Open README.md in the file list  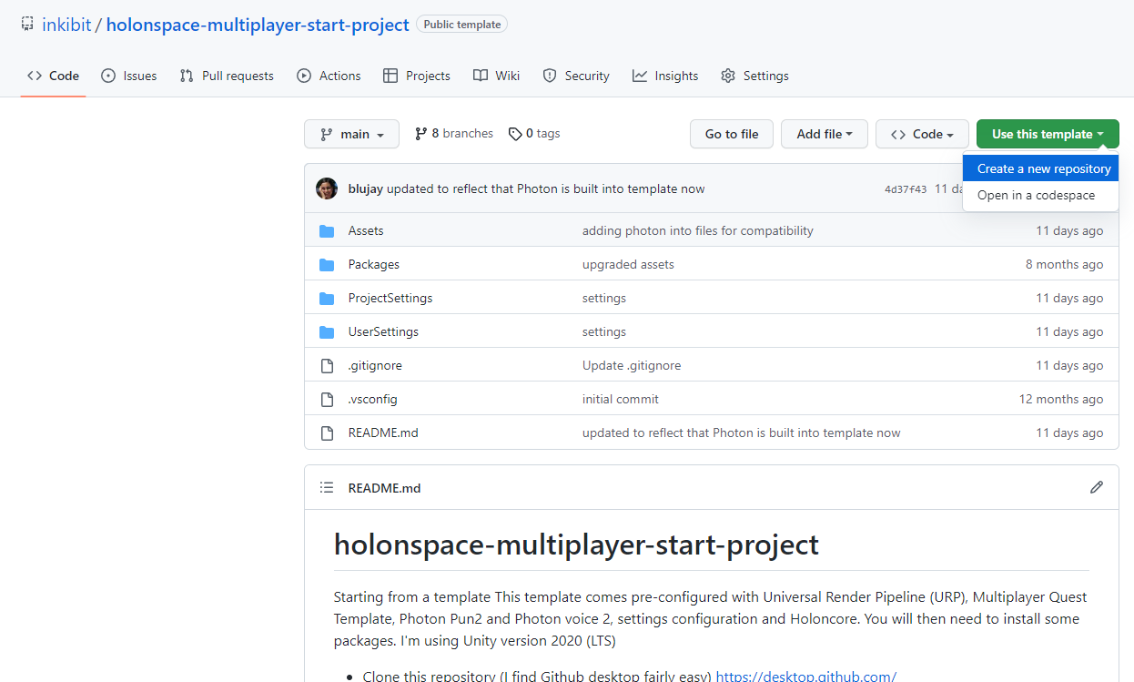[x=383, y=433]
